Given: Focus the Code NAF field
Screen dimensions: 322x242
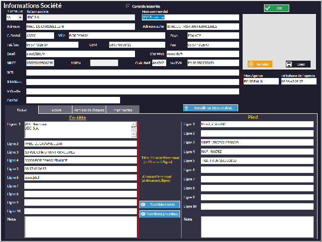Looking at the screenshot, I should (158, 63).
